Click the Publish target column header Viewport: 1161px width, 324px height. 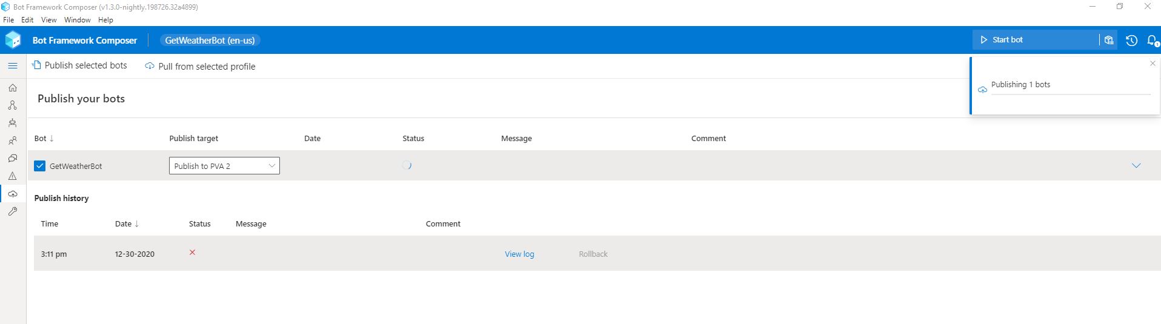[194, 139]
